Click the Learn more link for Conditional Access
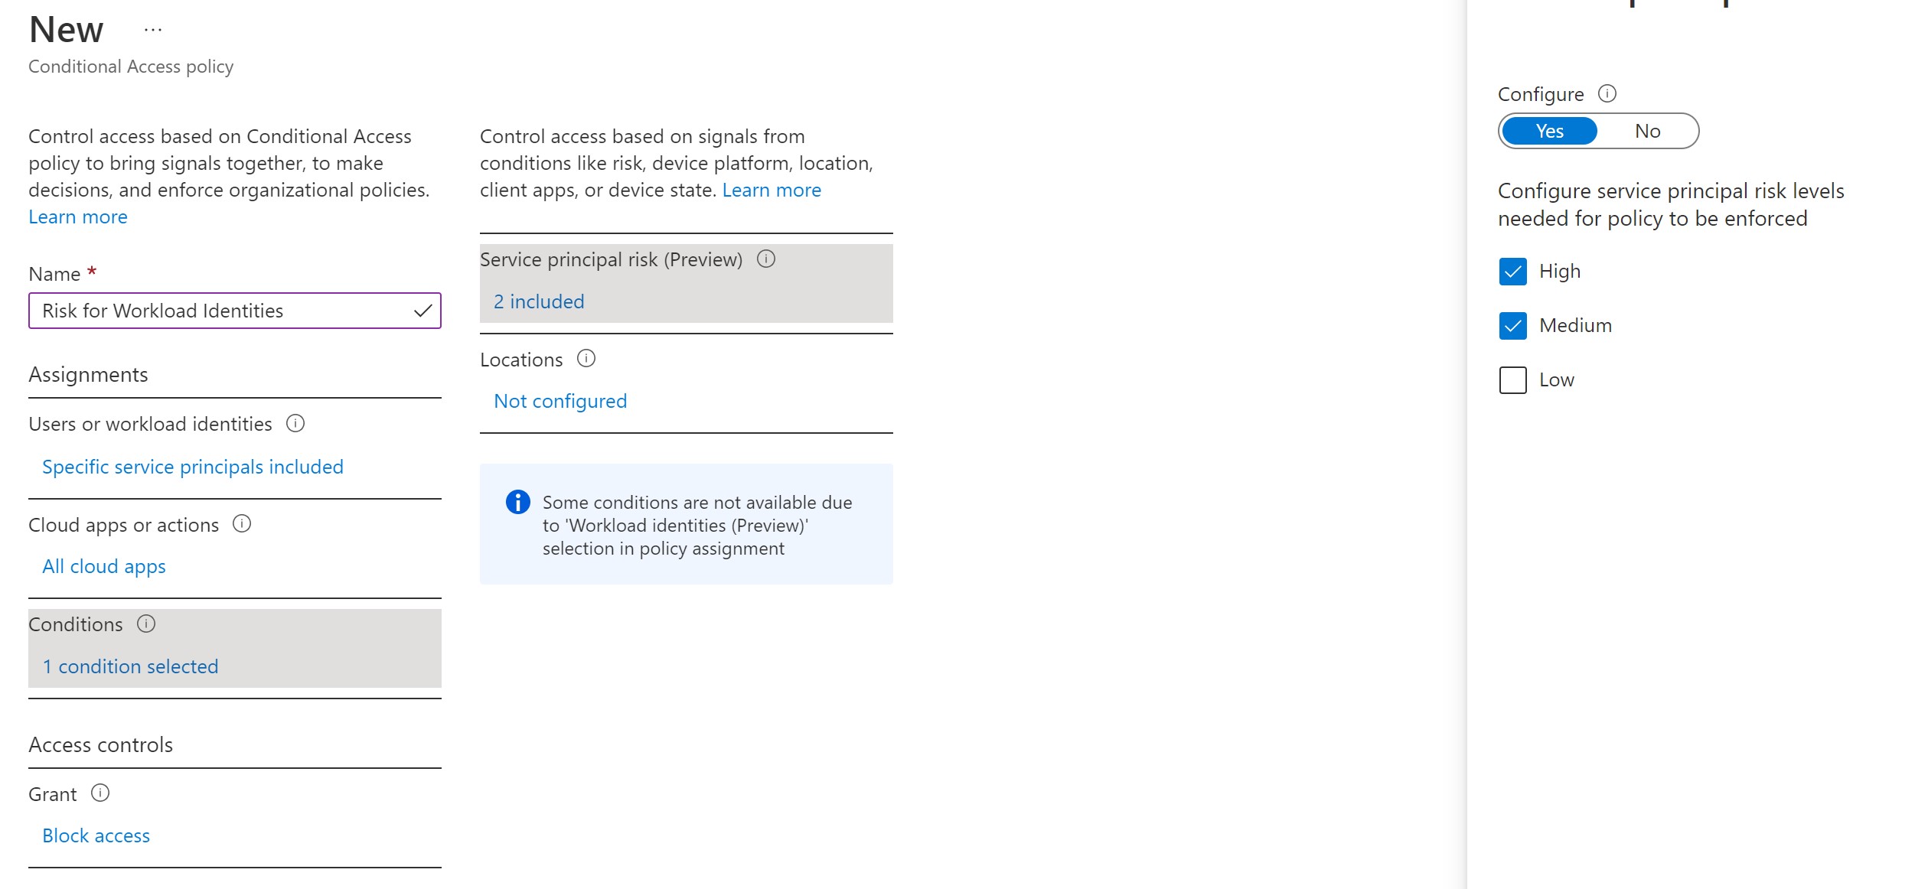 76,217
